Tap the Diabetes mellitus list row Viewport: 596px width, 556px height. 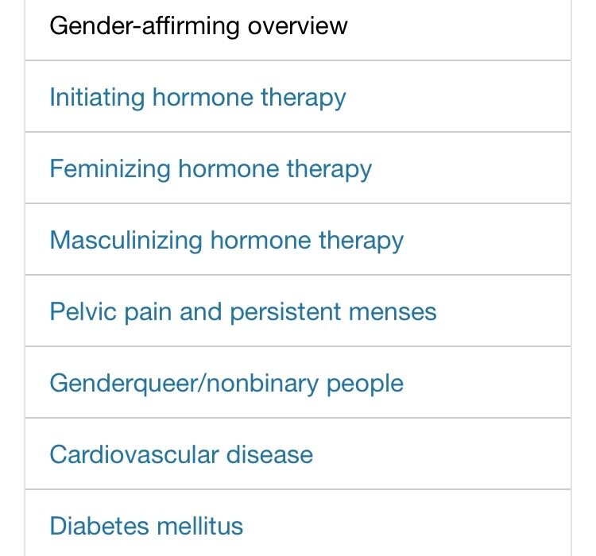click(298, 523)
